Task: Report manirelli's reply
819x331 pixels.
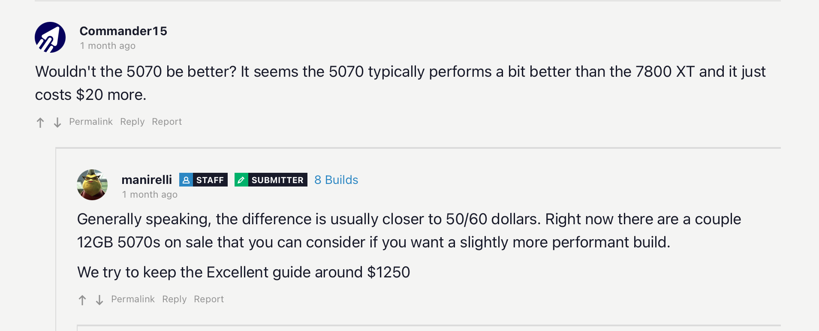Action: pos(209,299)
